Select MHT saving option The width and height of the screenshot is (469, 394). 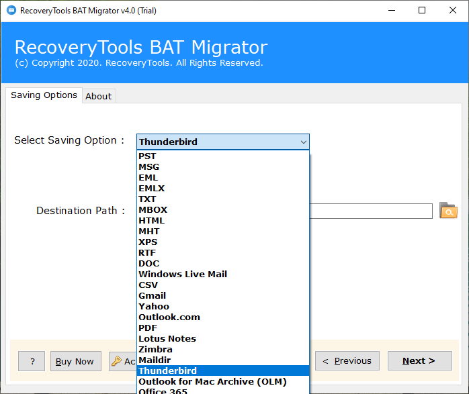click(x=223, y=231)
